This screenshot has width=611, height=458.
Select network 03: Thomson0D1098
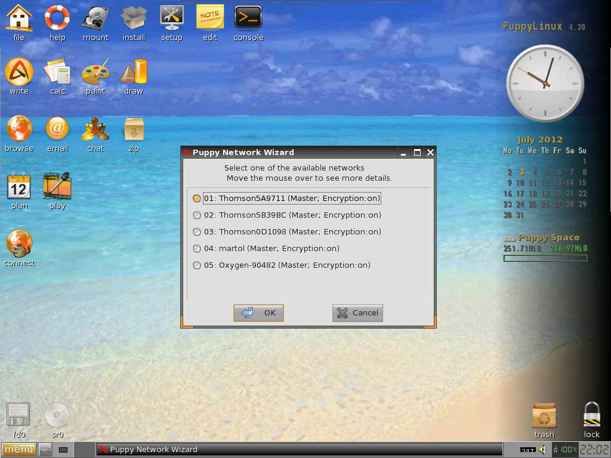tap(287, 232)
